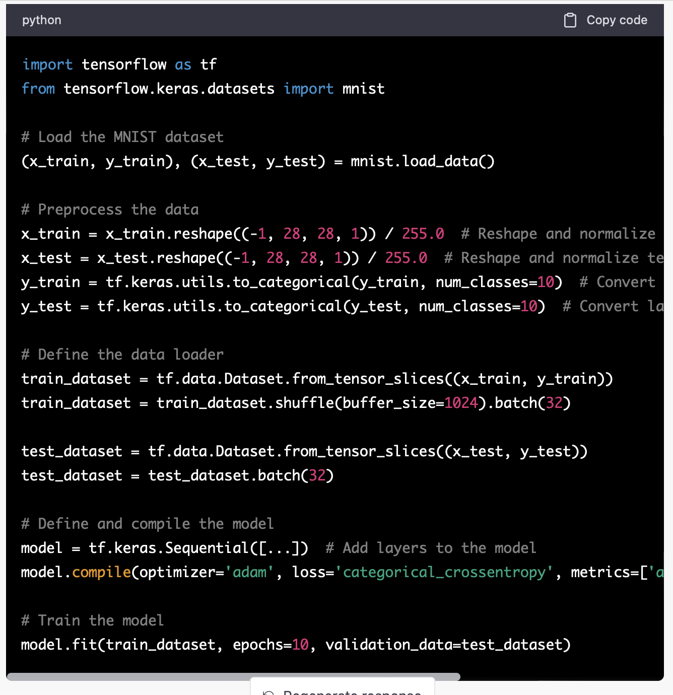673x695 pixels.
Task: Click the word mnist in the from-import line
Action: pyautogui.click(x=363, y=89)
